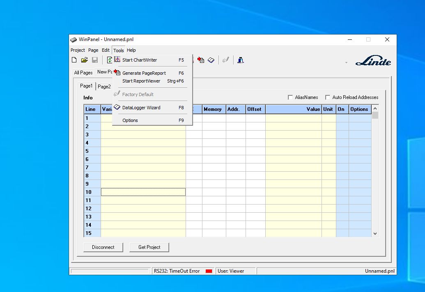Click the Value column header
Screen dimensions: 425x292
coord(294,109)
